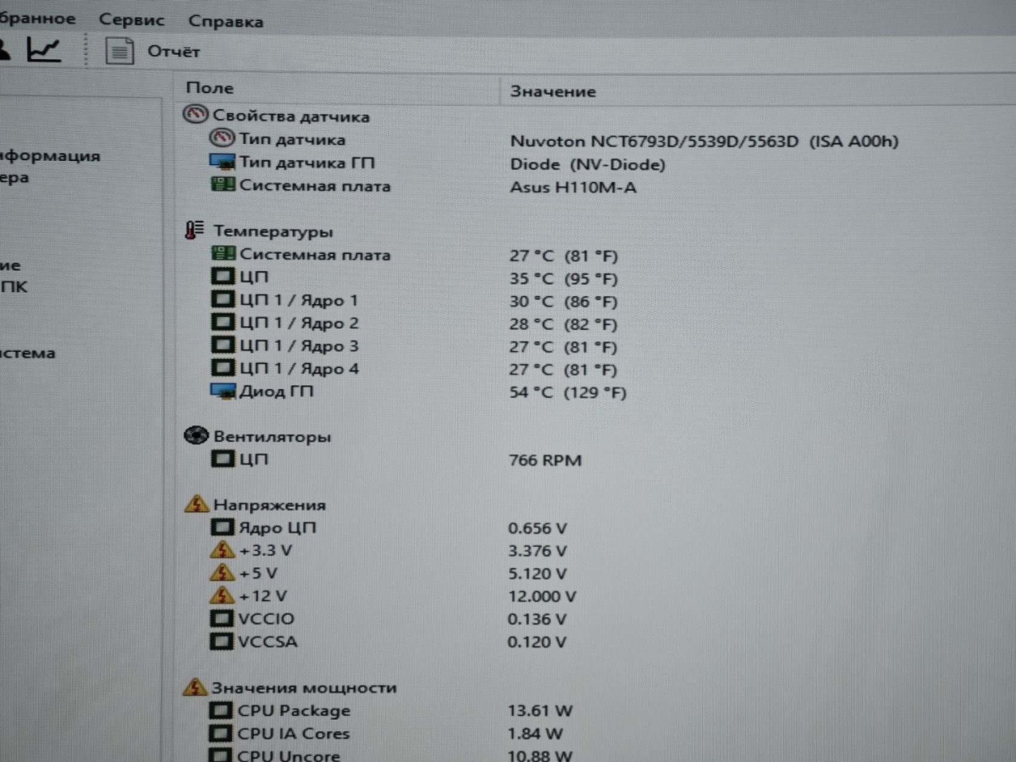
Task: Click the ЦП 1 / Ядро 1 chip icon
Action: click(x=223, y=299)
